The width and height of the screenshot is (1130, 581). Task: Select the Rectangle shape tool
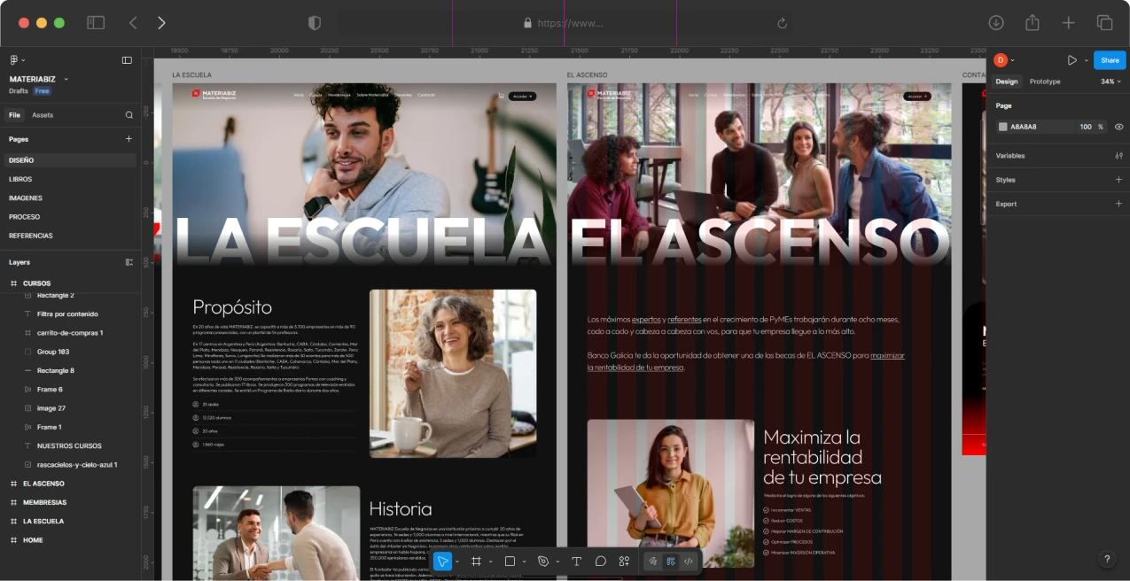(x=510, y=562)
